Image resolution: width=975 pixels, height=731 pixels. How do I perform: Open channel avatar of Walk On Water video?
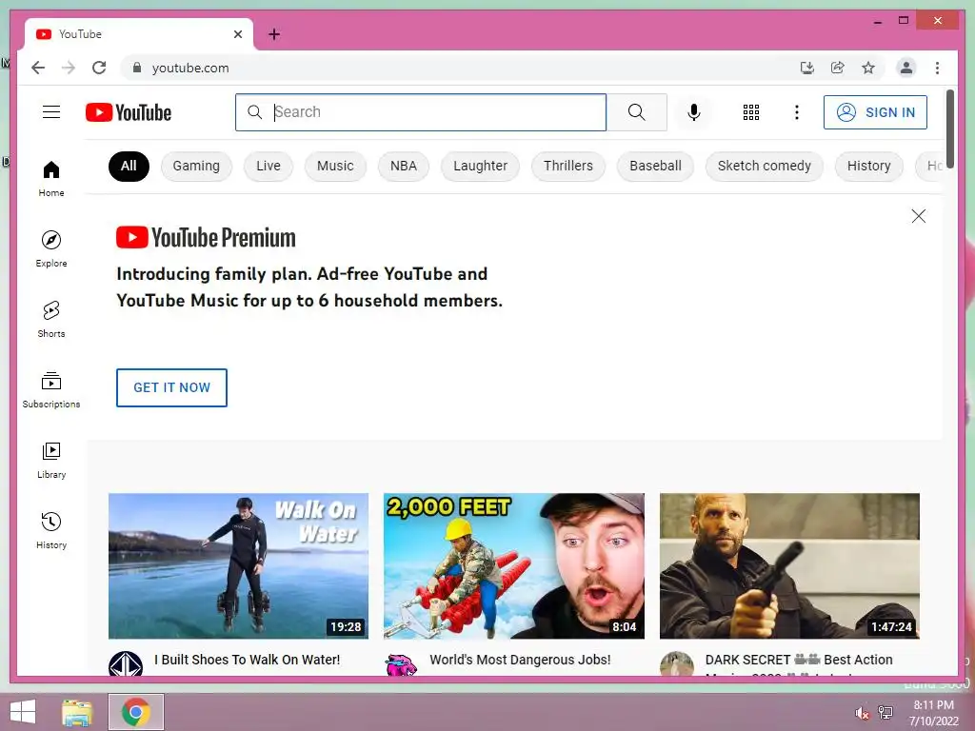coord(126,663)
